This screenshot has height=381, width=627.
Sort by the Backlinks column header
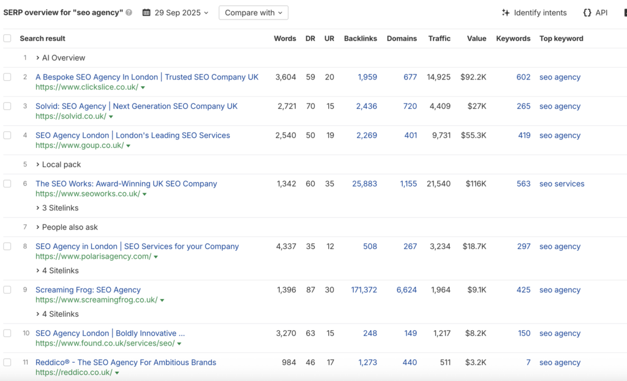(x=360, y=39)
